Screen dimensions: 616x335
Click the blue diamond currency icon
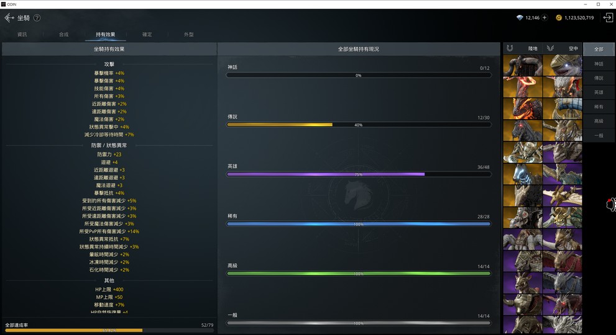pos(520,17)
